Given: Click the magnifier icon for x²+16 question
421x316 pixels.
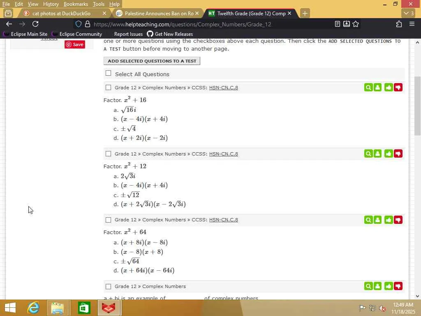Looking at the screenshot, I should (368, 88).
